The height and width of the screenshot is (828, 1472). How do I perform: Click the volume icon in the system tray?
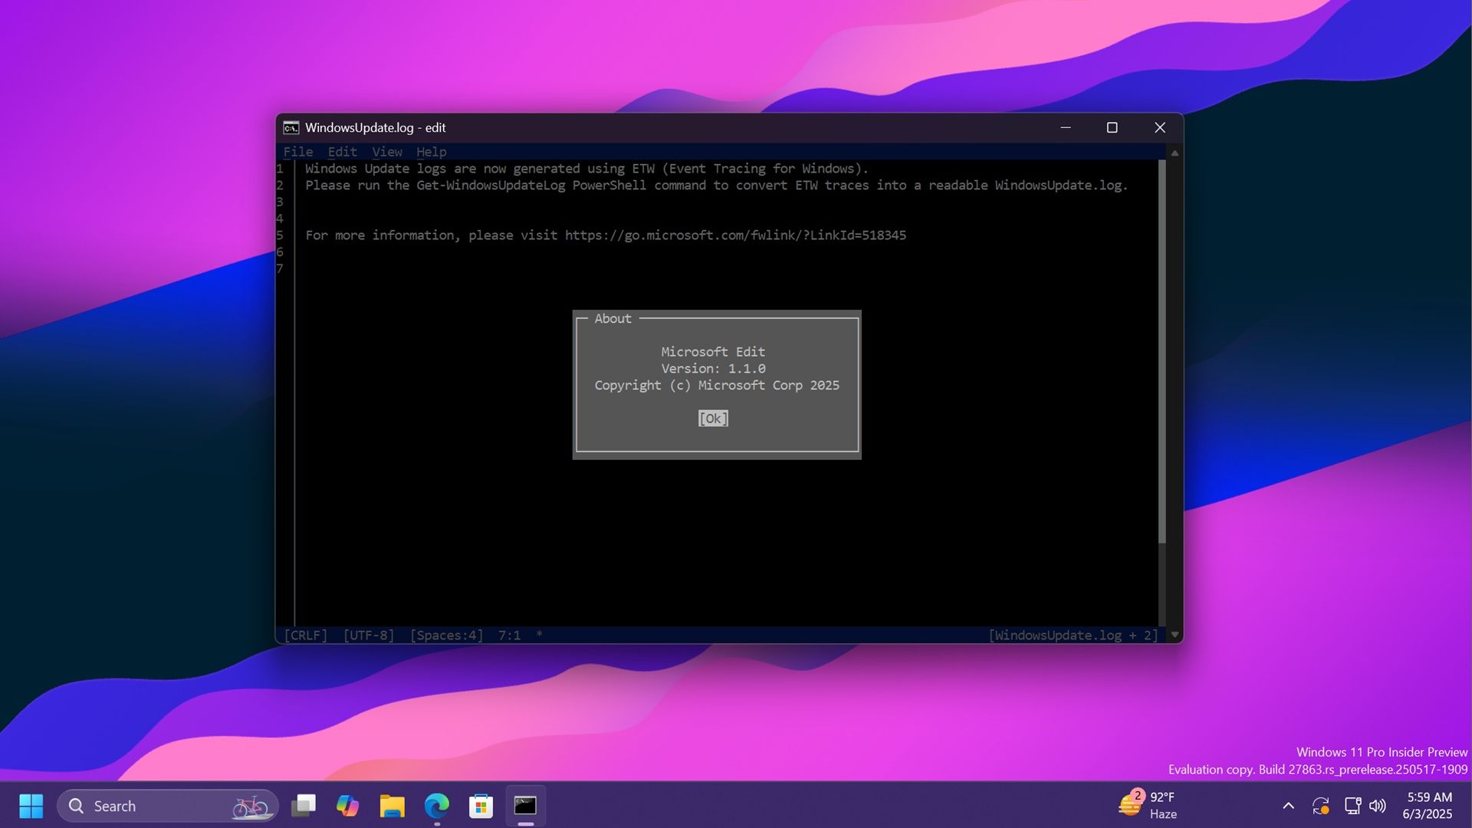pyautogui.click(x=1378, y=806)
